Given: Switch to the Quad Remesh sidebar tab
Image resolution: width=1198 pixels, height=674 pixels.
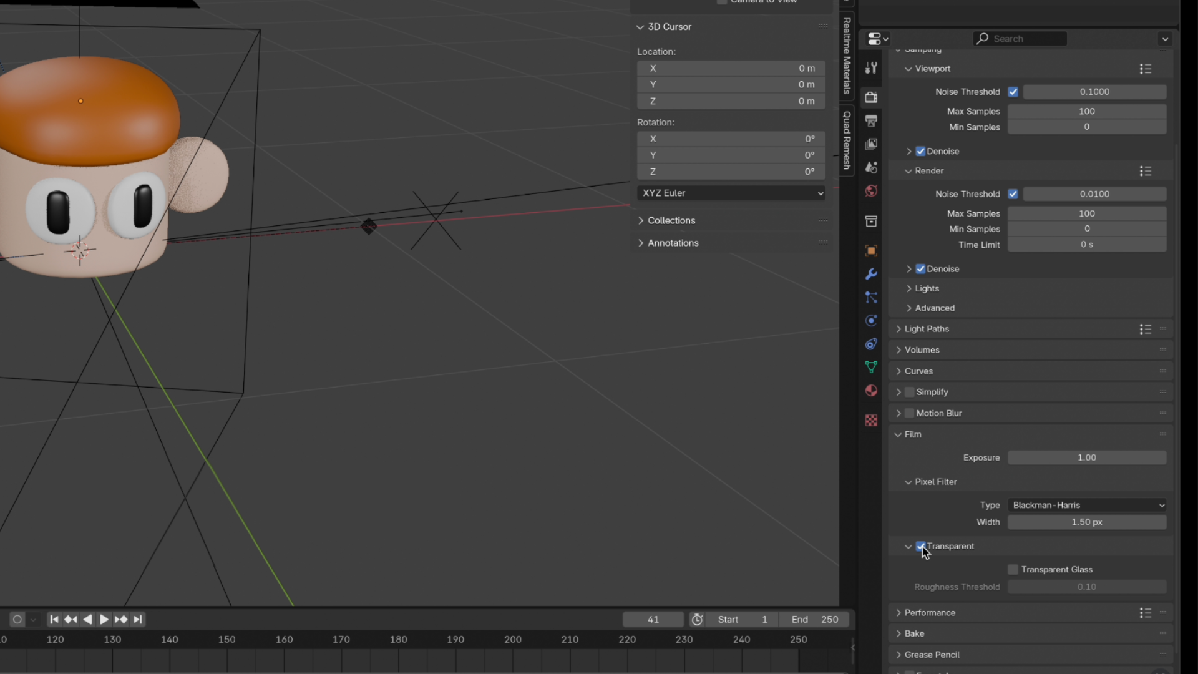Looking at the screenshot, I should coord(847,140).
